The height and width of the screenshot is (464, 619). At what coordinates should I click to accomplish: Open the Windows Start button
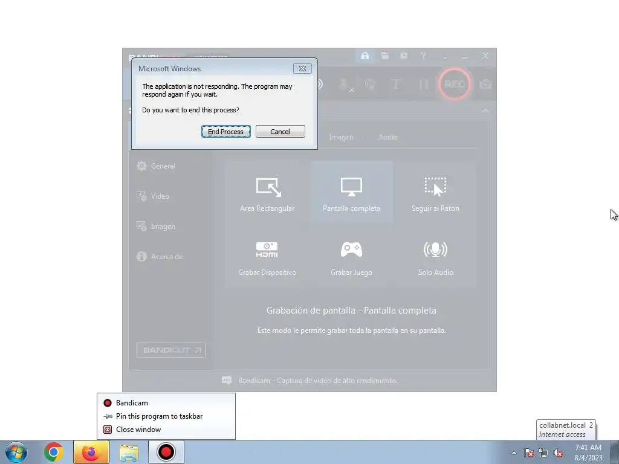(x=16, y=452)
